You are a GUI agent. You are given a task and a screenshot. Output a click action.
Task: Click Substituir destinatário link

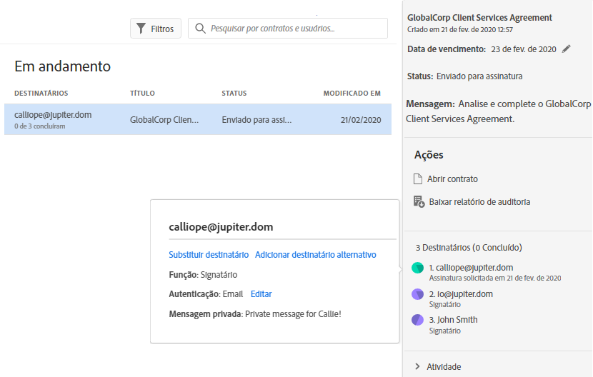(x=209, y=254)
